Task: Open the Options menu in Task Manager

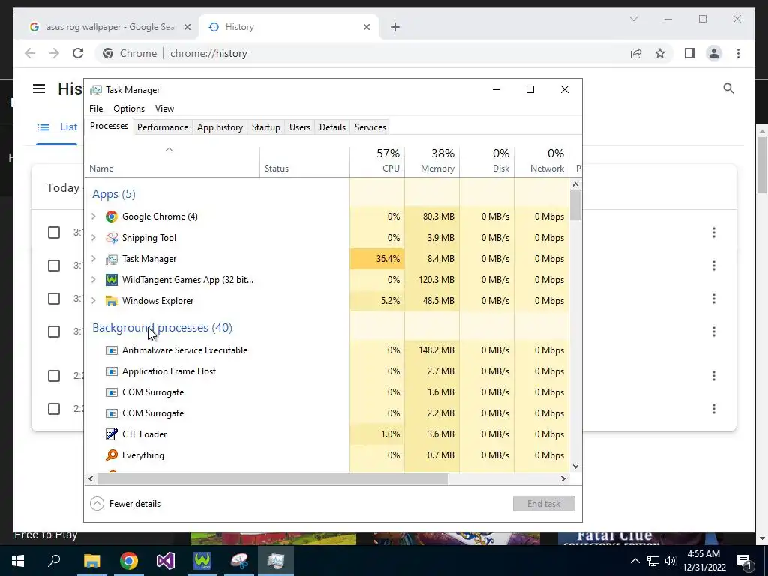Action: (x=129, y=109)
